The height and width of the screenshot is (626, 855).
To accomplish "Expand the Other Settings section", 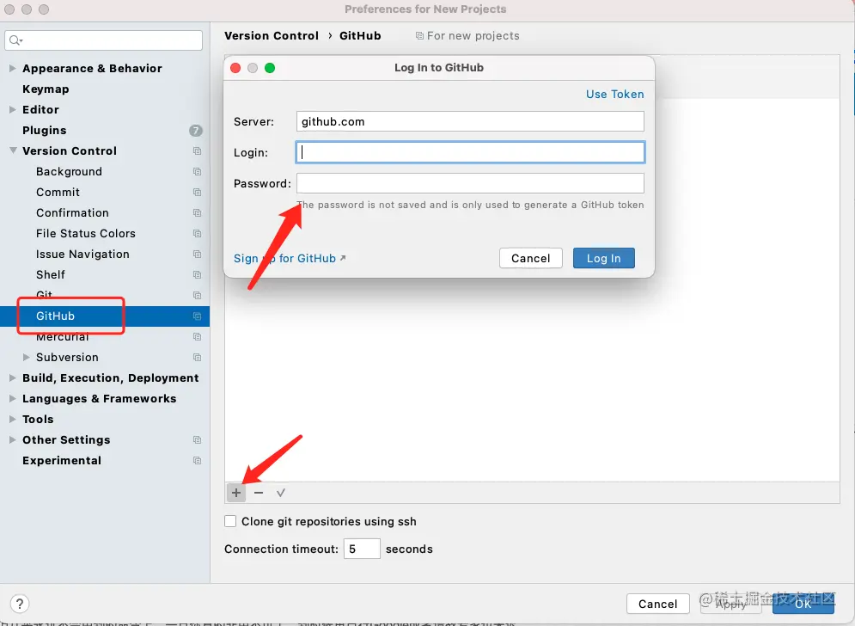I will pyautogui.click(x=12, y=440).
